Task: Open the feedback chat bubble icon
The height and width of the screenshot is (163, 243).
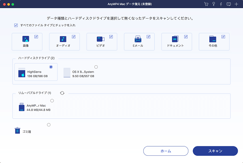Action: coord(228,4)
